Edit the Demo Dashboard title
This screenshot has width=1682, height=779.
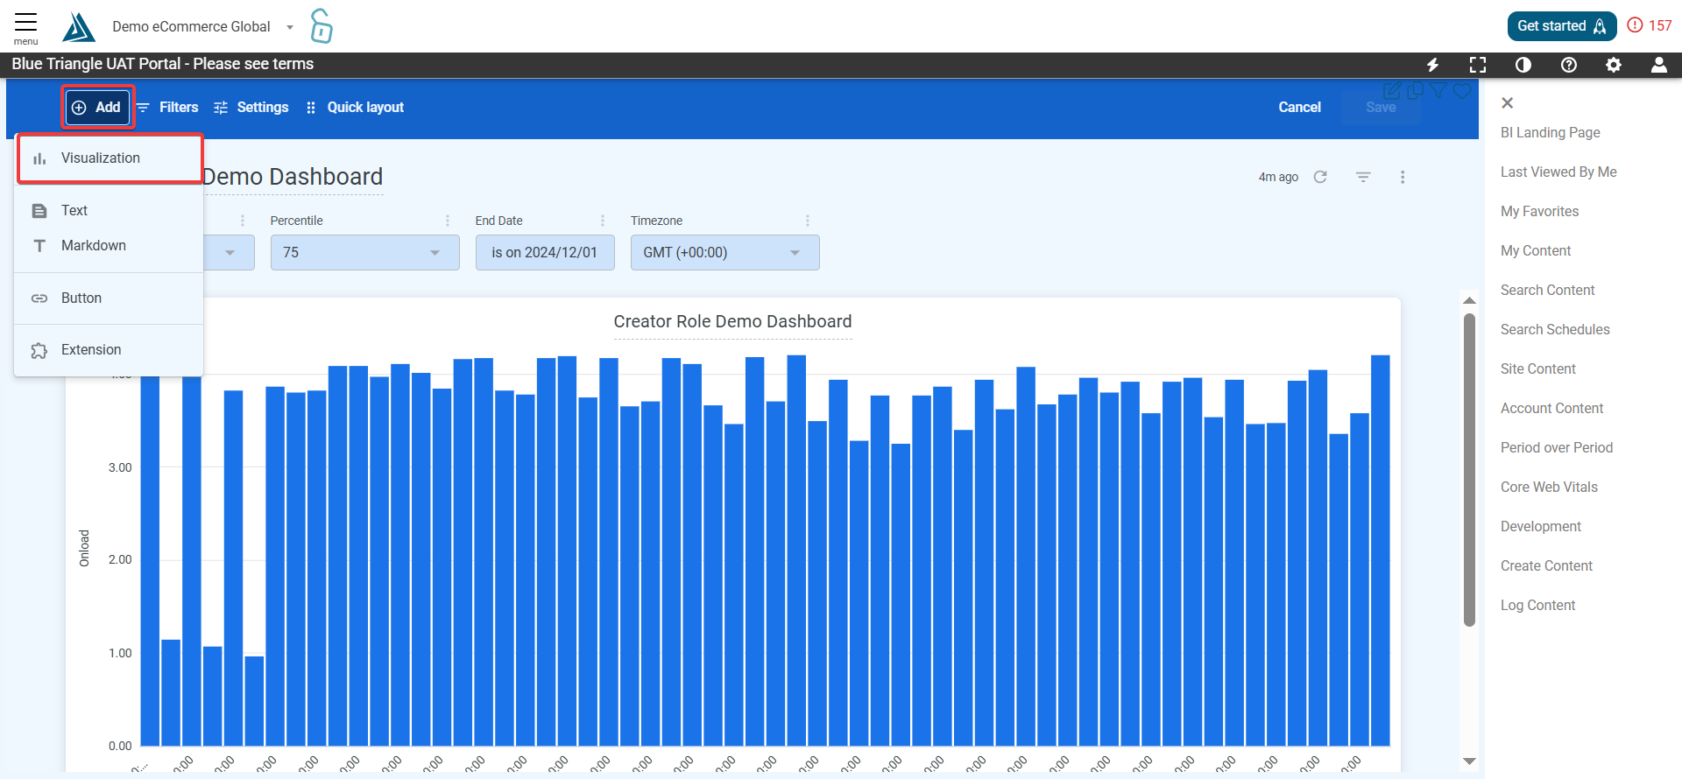coord(293,178)
